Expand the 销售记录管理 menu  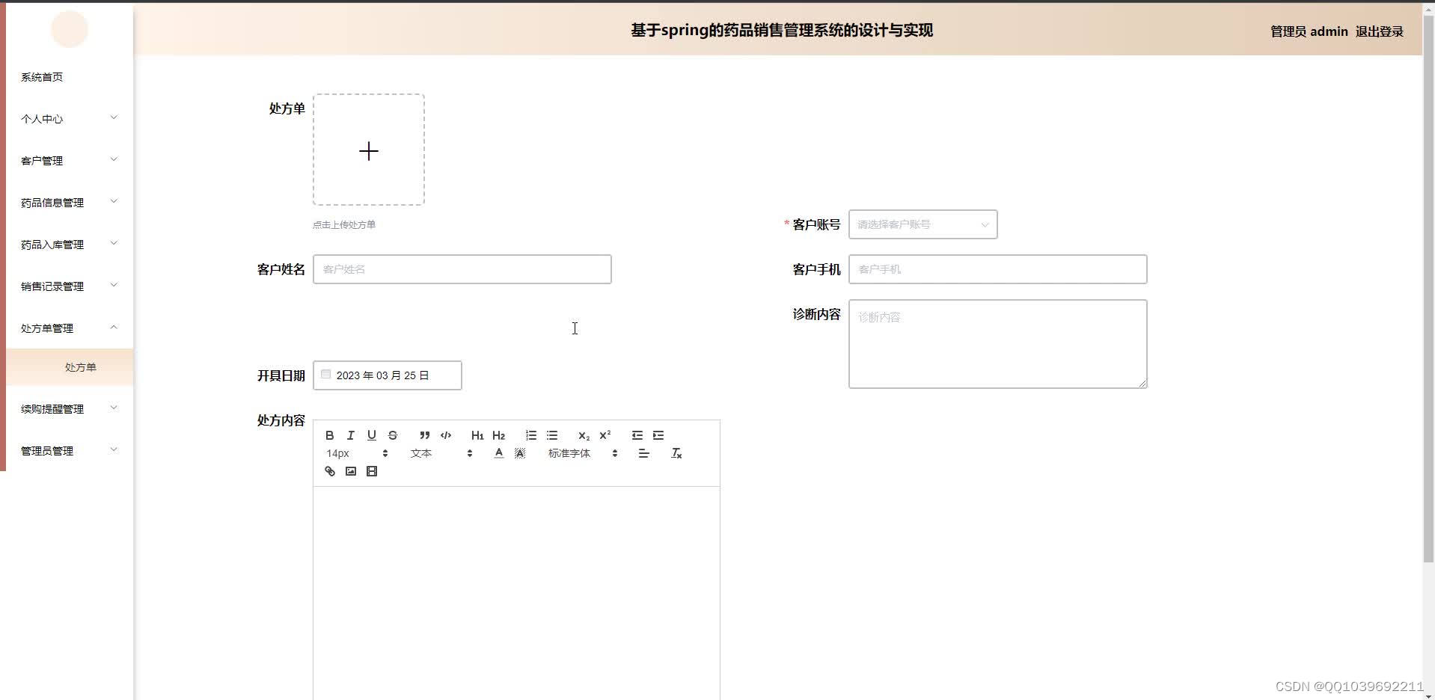69,286
